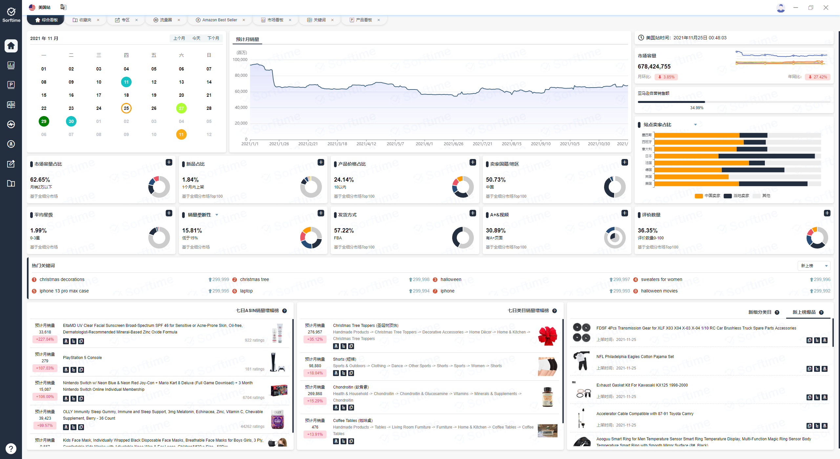Click Amazon icon under PlayStation 5 Console
The image size is (840, 459).
point(66,370)
